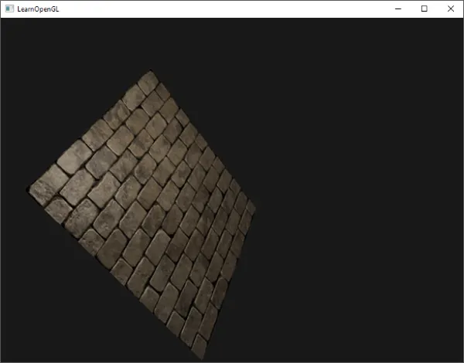The image size is (464, 363).
Task: Minimize the LearnOpenGL window
Action: click(x=398, y=8)
